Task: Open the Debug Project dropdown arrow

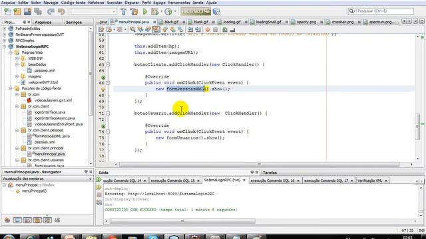Action: click(161, 11)
